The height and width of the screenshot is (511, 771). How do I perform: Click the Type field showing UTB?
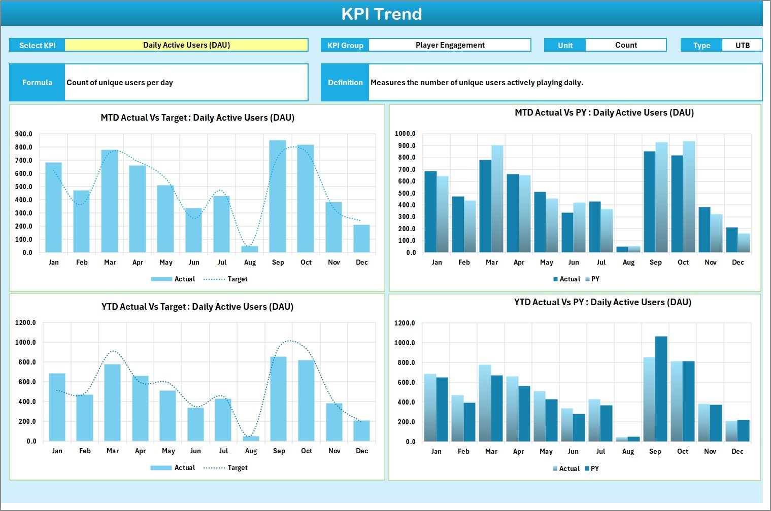[742, 45]
